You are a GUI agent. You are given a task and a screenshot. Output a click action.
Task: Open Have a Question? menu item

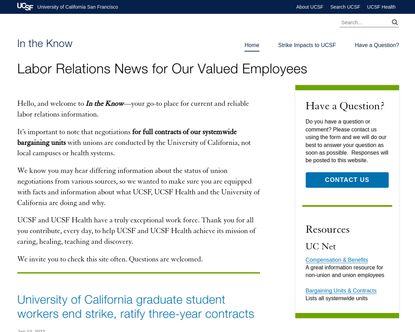(377, 45)
